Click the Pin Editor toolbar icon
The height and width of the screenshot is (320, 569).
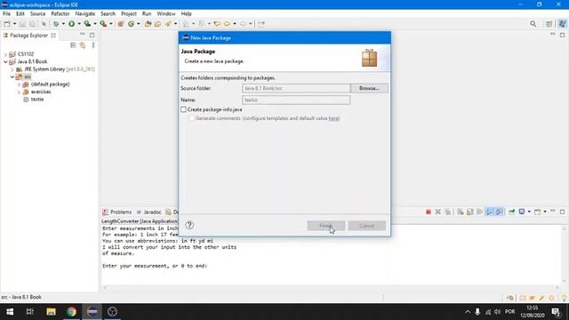(x=261, y=24)
